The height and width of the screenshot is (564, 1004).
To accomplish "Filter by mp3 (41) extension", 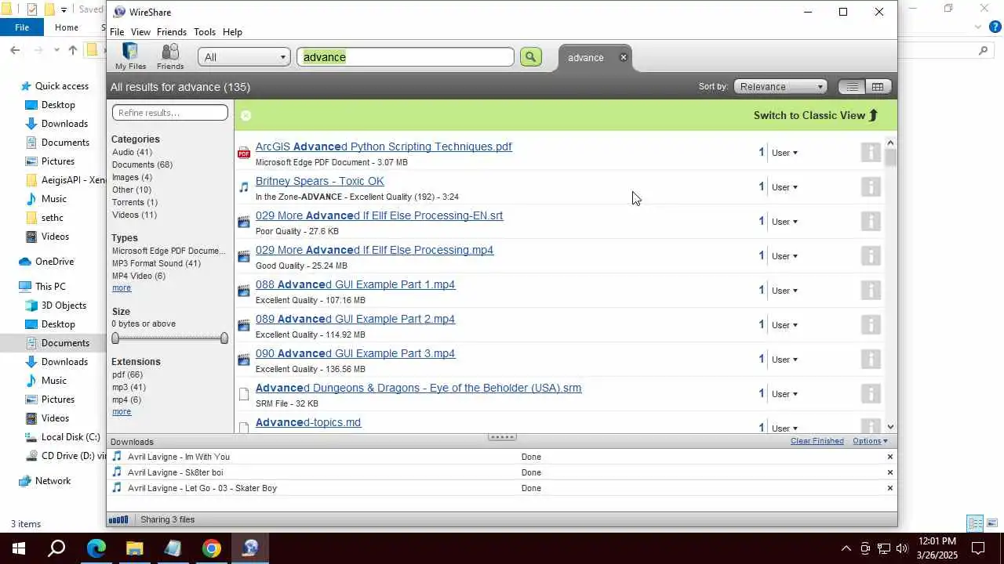I will pyautogui.click(x=129, y=387).
